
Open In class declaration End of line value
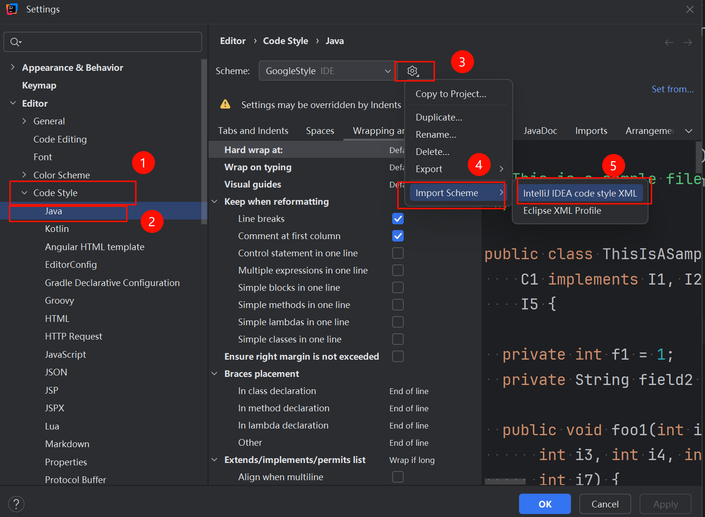click(x=409, y=391)
